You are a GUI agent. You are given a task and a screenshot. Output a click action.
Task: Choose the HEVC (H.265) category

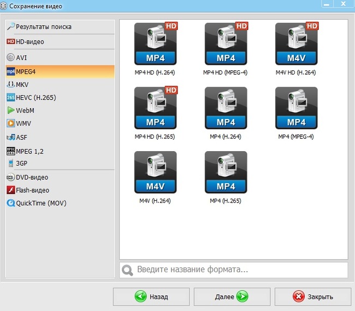(x=60, y=98)
